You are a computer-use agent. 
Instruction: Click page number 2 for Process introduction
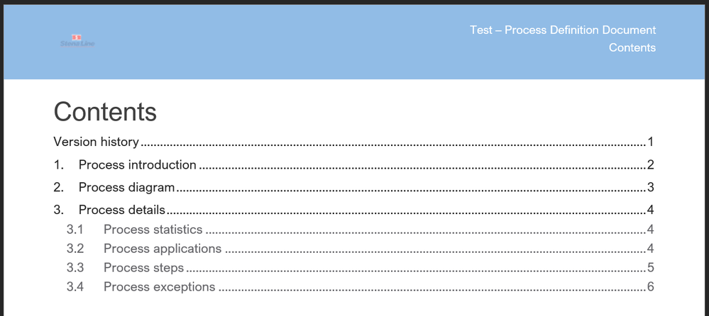point(651,165)
